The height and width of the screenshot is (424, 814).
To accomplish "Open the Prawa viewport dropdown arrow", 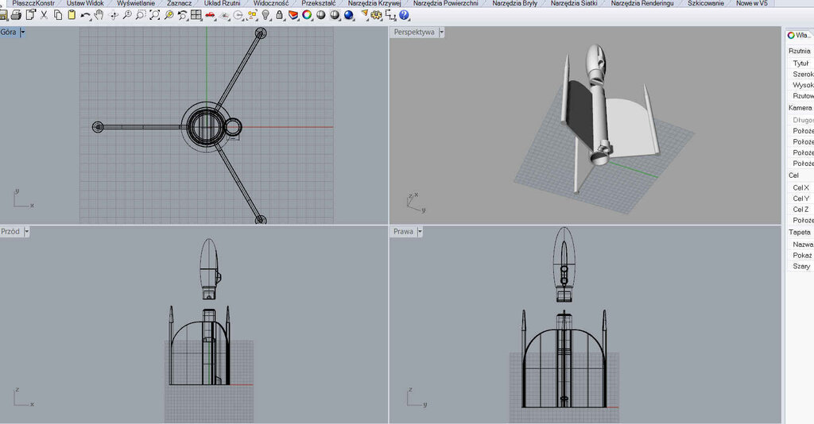I will 420,232.
